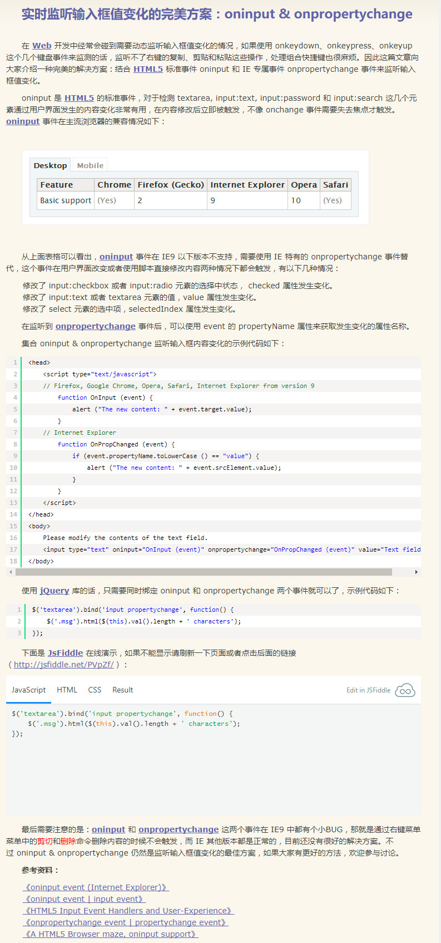Switch to the Desktop compatibility tab
Screen dimensions: 441x943
(50, 165)
